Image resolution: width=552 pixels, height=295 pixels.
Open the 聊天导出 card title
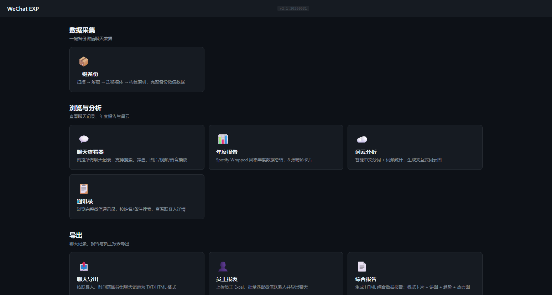click(88, 279)
